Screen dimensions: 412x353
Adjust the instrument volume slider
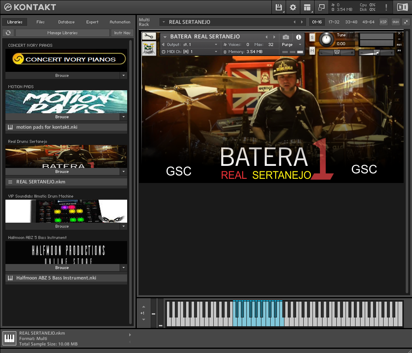[376, 53]
